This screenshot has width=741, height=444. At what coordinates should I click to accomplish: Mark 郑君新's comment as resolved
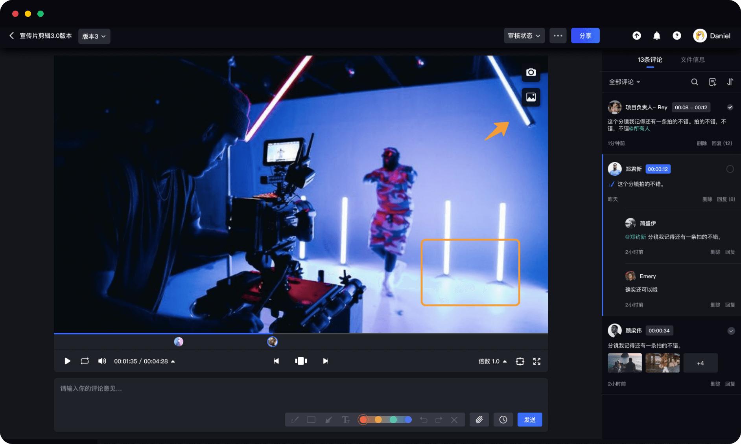coord(730,169)
